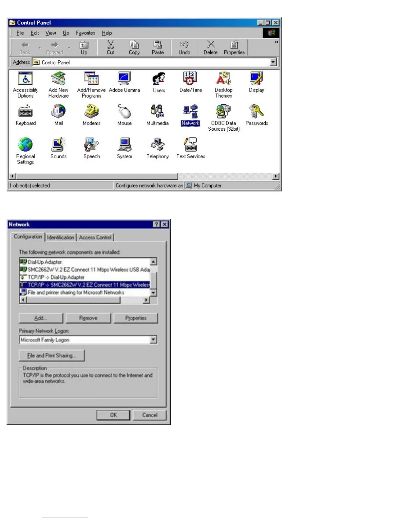Open the Address bar dropdown arrow
The width and height of the screenshot is (401, 520).
[273, 62]
